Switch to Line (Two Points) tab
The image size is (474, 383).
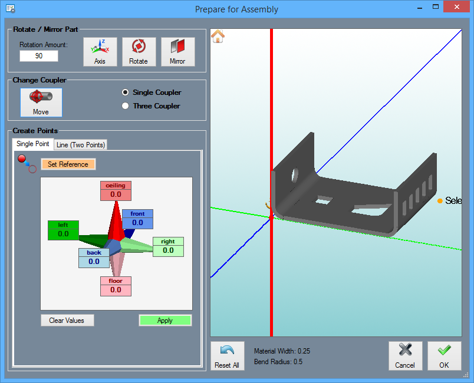81,145
